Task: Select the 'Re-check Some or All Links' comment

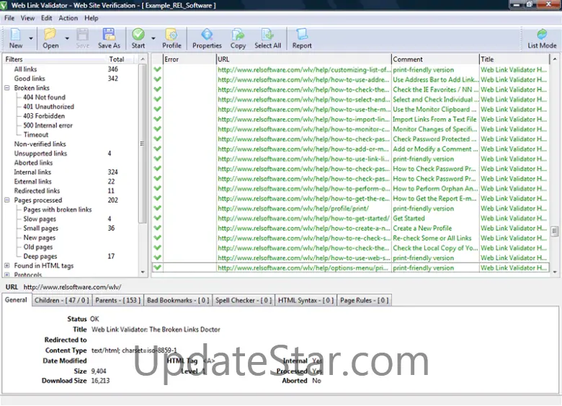Action: 432,238
